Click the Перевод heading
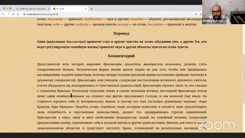The image size is (245, 138). [x=121, y=33]
